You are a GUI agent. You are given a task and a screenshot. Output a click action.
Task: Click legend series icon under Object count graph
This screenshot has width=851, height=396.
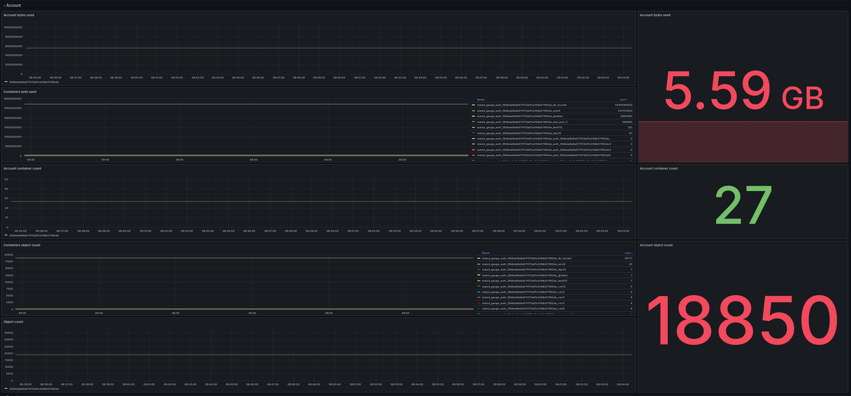click(6, 389)
